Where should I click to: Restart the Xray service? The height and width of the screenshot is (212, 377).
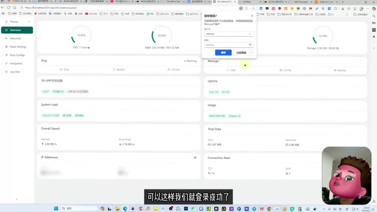tap(119, 70)
